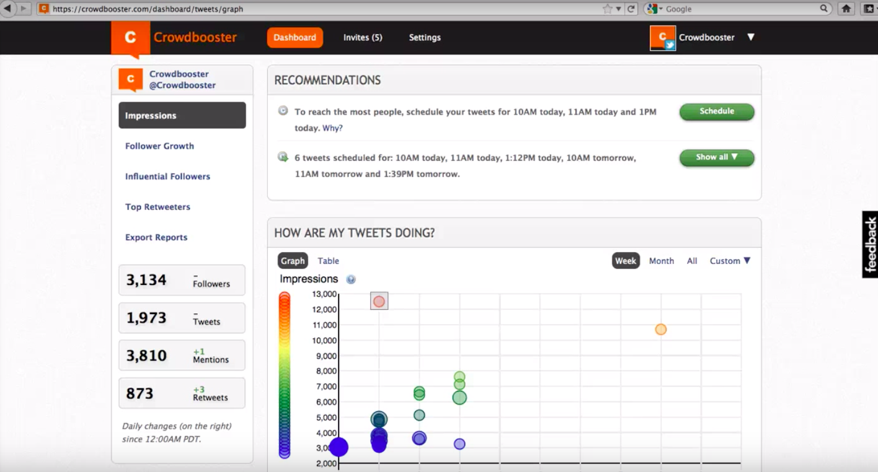Open the account menu arrow beside Crowdbooster

[x=751, y=37]
